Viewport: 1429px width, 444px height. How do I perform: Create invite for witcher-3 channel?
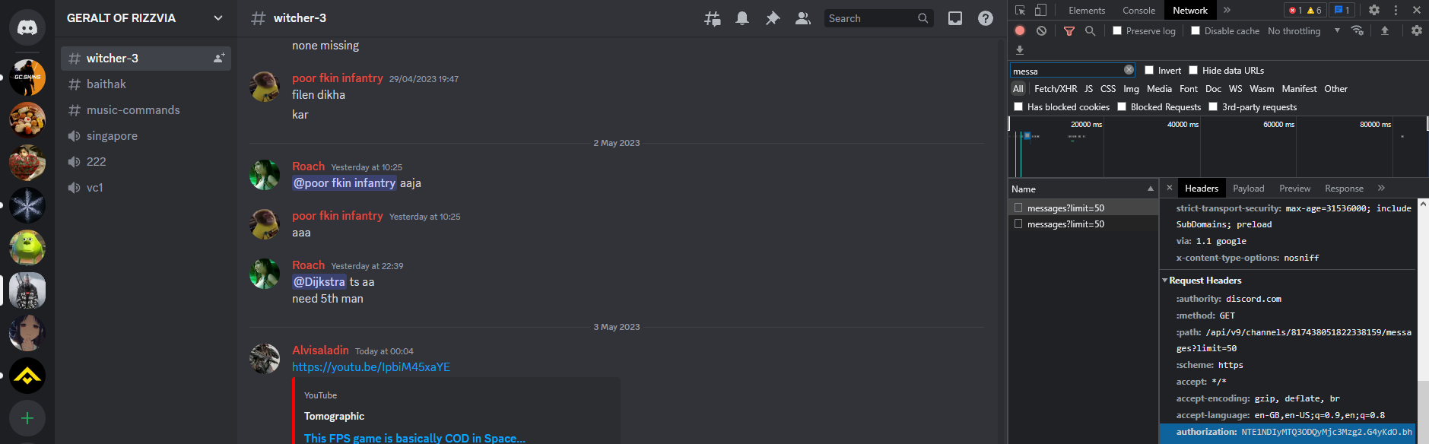[x=219, y=58]
